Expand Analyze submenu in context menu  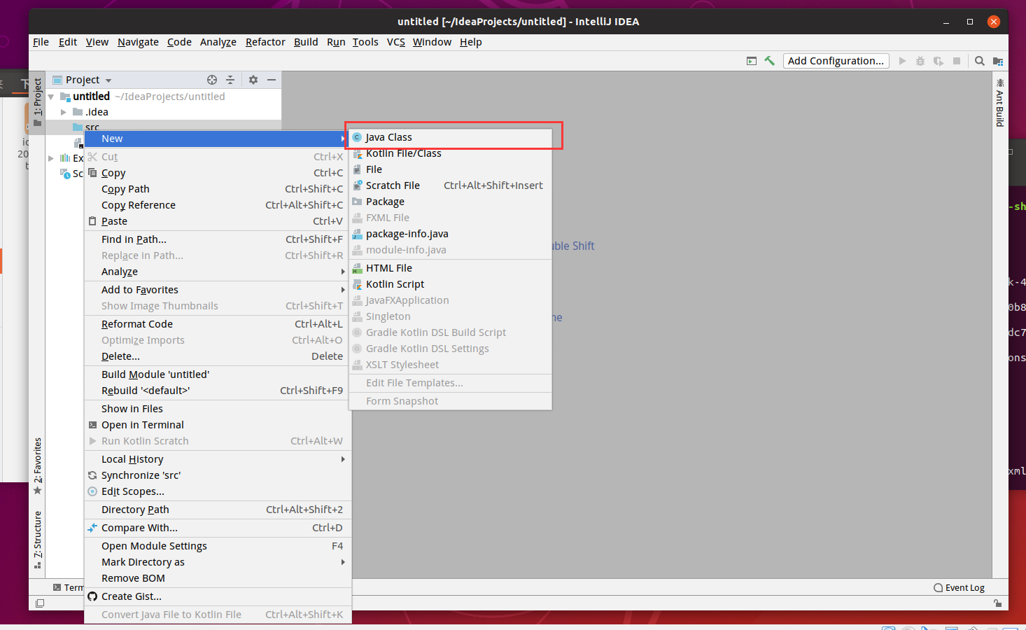[217, 272]
